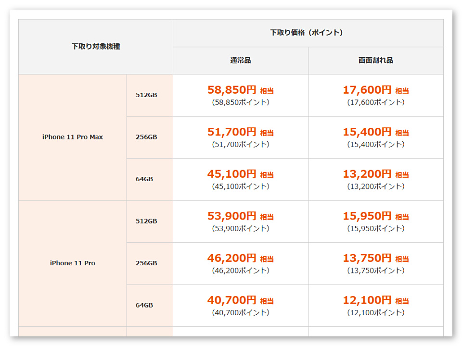Viewport: 462px width, 346px height.
Task: Select 256GB under iPhone 11 Pro Max
Action: pos(150,137)
